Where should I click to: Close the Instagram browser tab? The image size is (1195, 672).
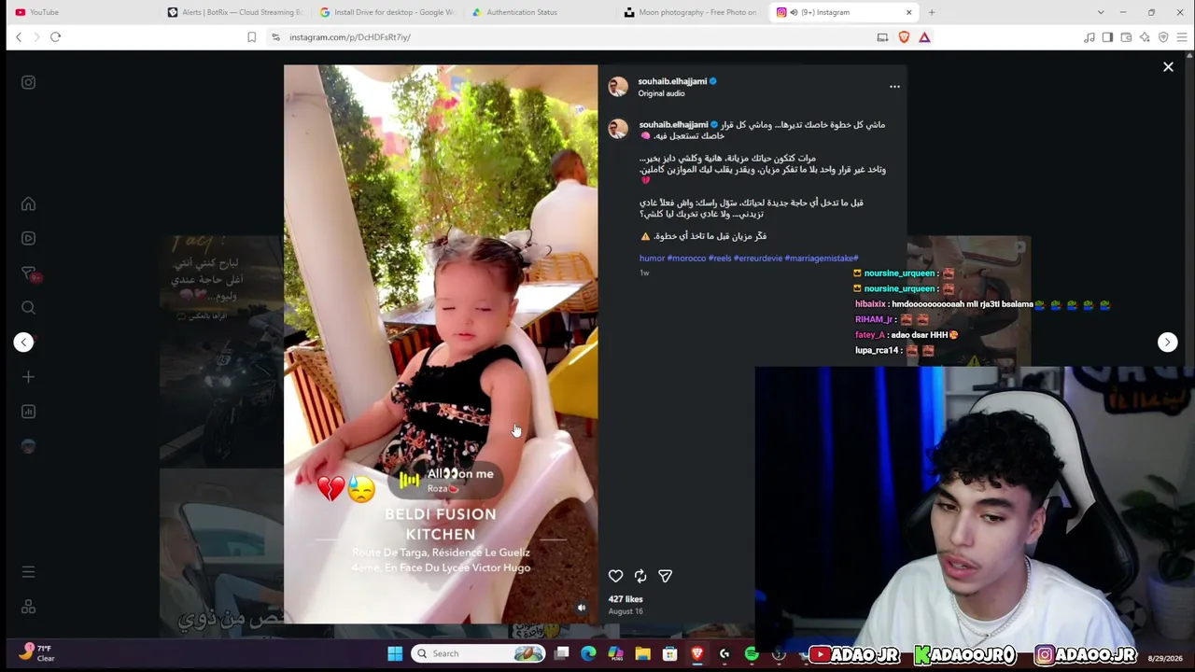coord(908,12)
